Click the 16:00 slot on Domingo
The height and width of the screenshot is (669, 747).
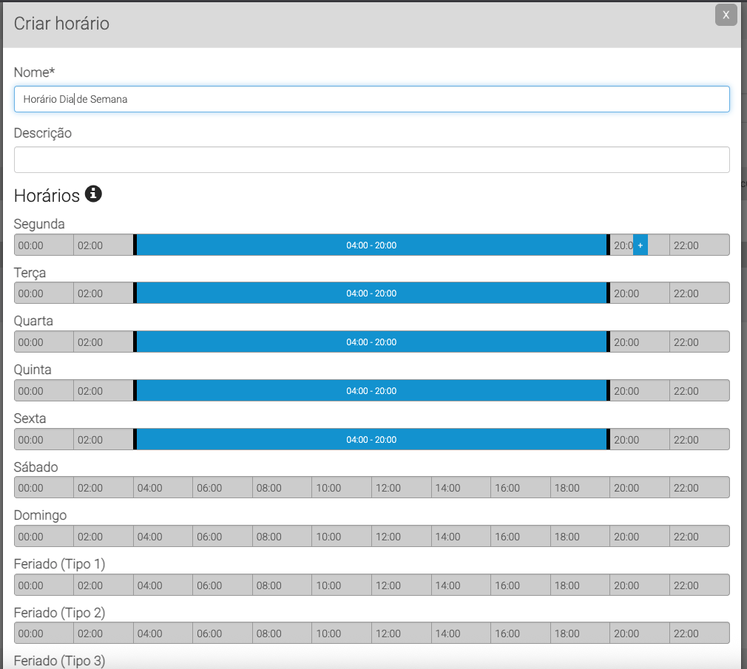(x=520, y=537)
